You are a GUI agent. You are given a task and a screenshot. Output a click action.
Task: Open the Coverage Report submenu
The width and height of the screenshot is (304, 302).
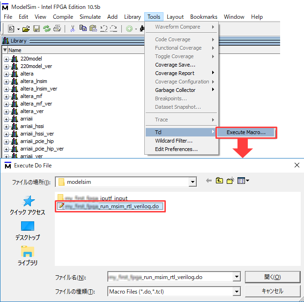[181, 73]
